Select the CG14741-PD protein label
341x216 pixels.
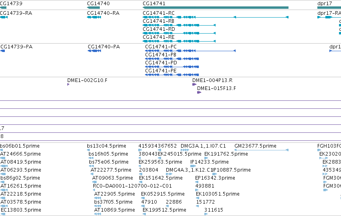point(161,63)
